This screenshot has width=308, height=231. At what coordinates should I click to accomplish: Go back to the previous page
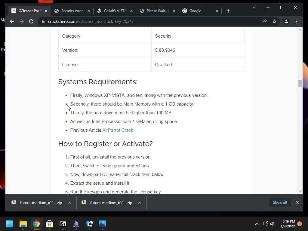coord(12,21)
